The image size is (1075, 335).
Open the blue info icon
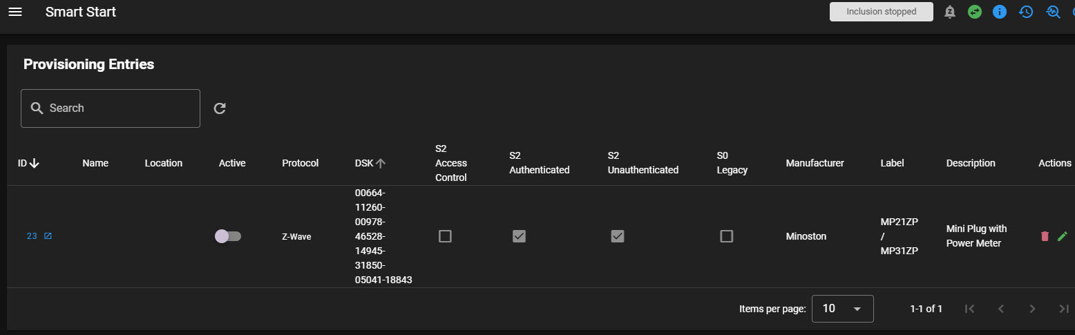1000,12
